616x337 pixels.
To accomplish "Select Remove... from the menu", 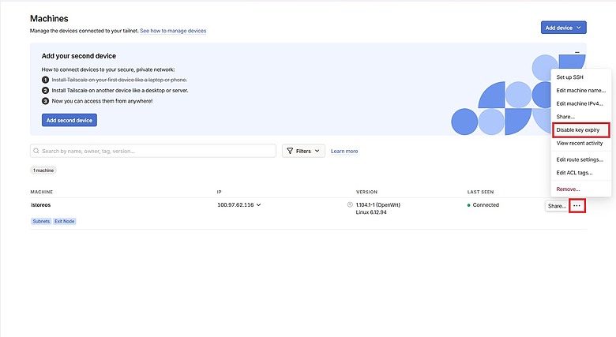I will pyautogui.click(x=568, y=189).
